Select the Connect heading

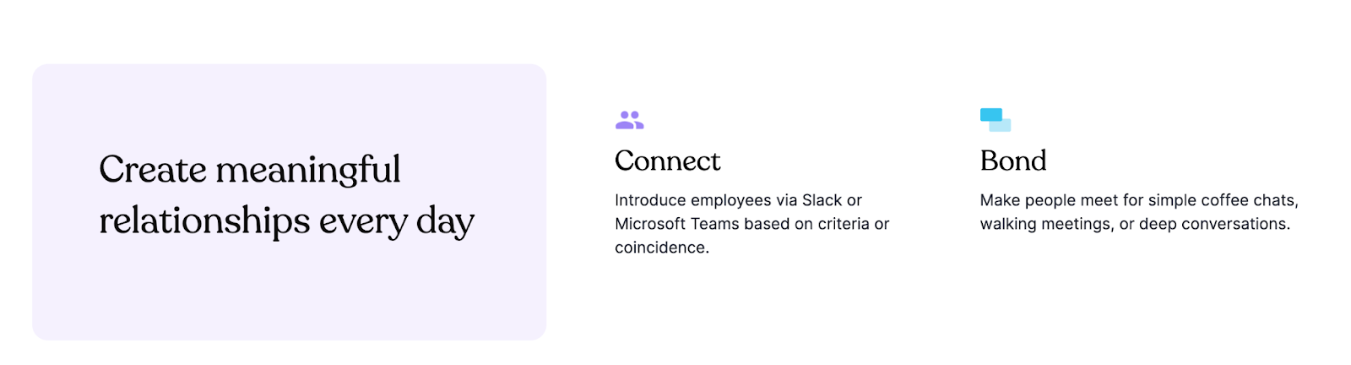pyautogui.click(x=667, y=161)
